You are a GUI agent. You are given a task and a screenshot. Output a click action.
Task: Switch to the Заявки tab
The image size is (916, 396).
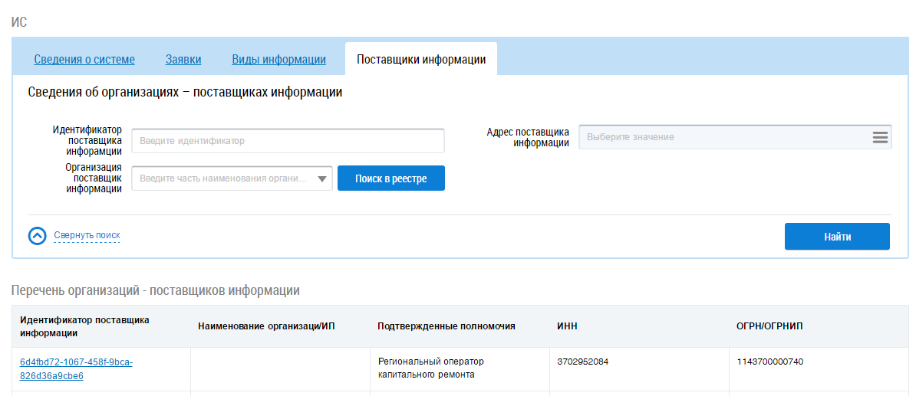coord(183,60)
